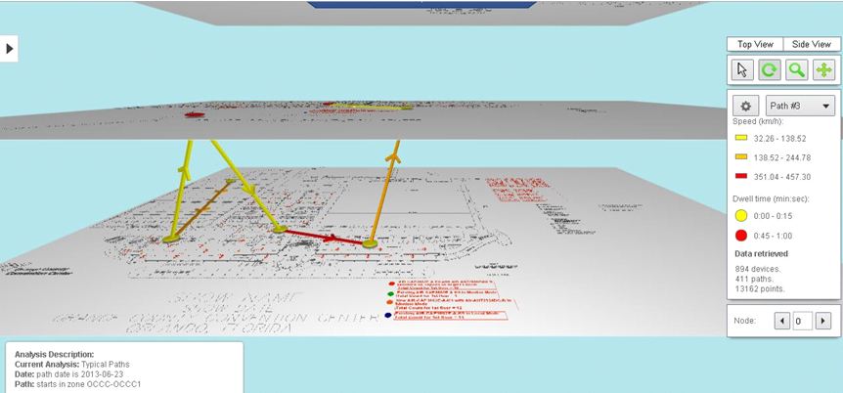Activate the green rotate view tool
This screenshot has height=393, width=843.
click(x=770, y=70)
